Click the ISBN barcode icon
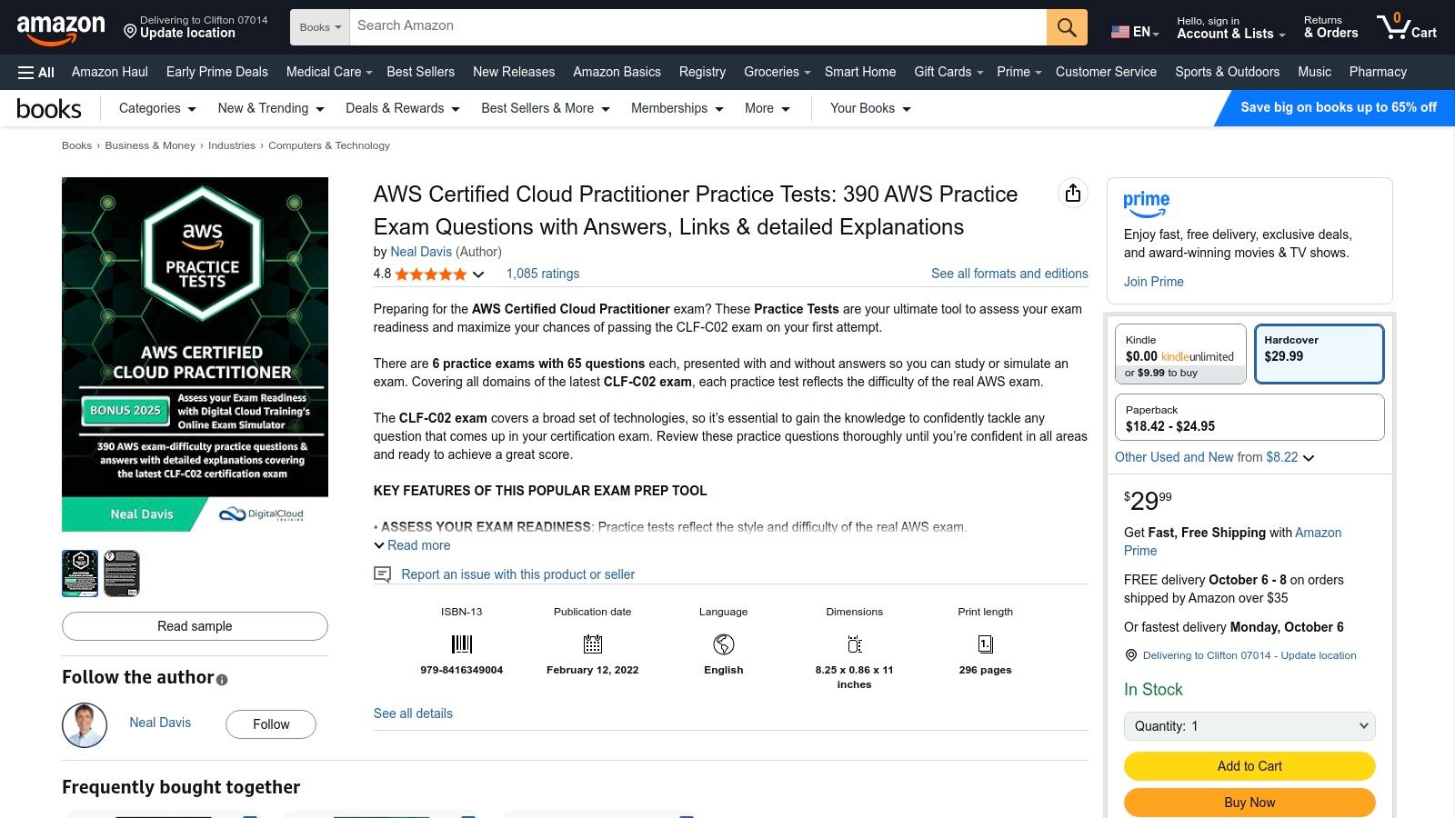The image size is (1455, 818). coord(461,644)
